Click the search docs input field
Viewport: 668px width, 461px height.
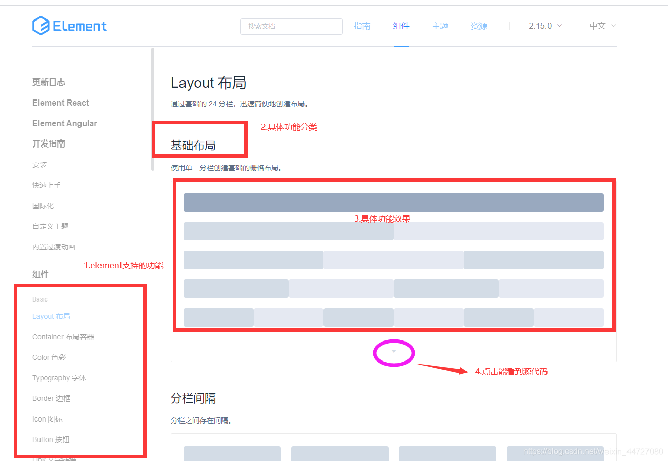pos(291,26)
